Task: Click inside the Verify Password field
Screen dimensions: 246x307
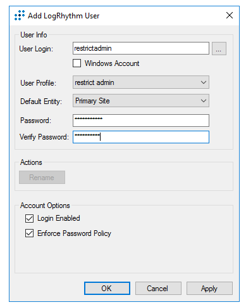Action: (x=141, y=137)
